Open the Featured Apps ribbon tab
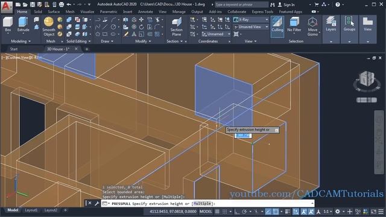 coord(291,11)
